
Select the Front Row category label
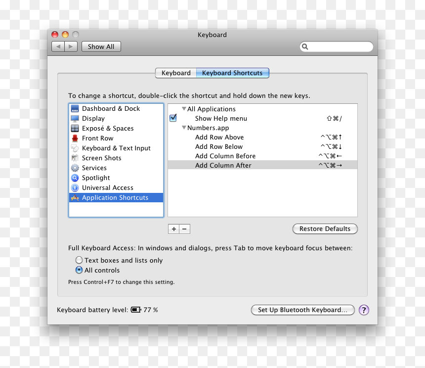coord(97,138)
